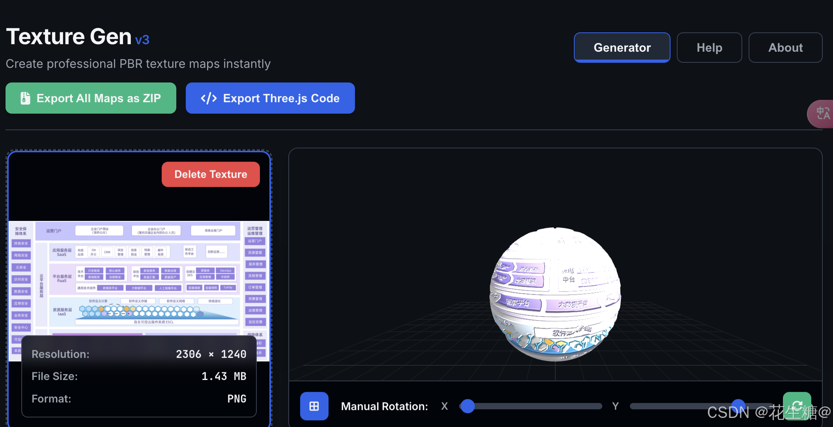Screen dimensions: 833x427
Task: Click the code brackets icon
Action: pyautogui.click(x=209, y=98)
